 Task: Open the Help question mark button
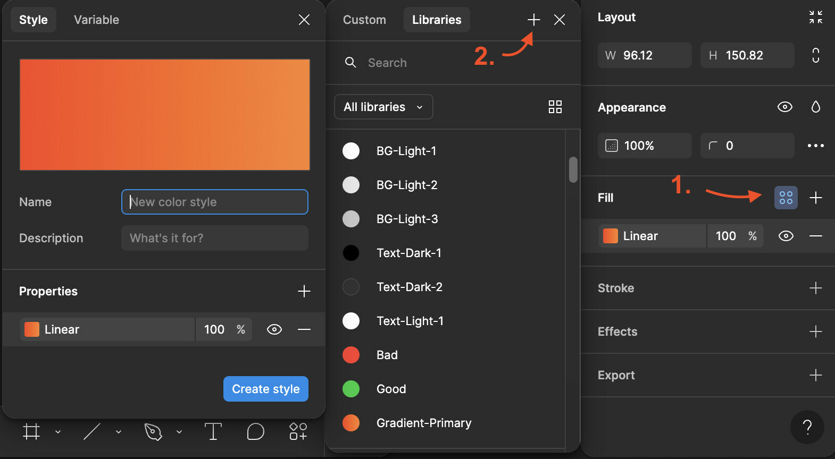pos(807,427)
